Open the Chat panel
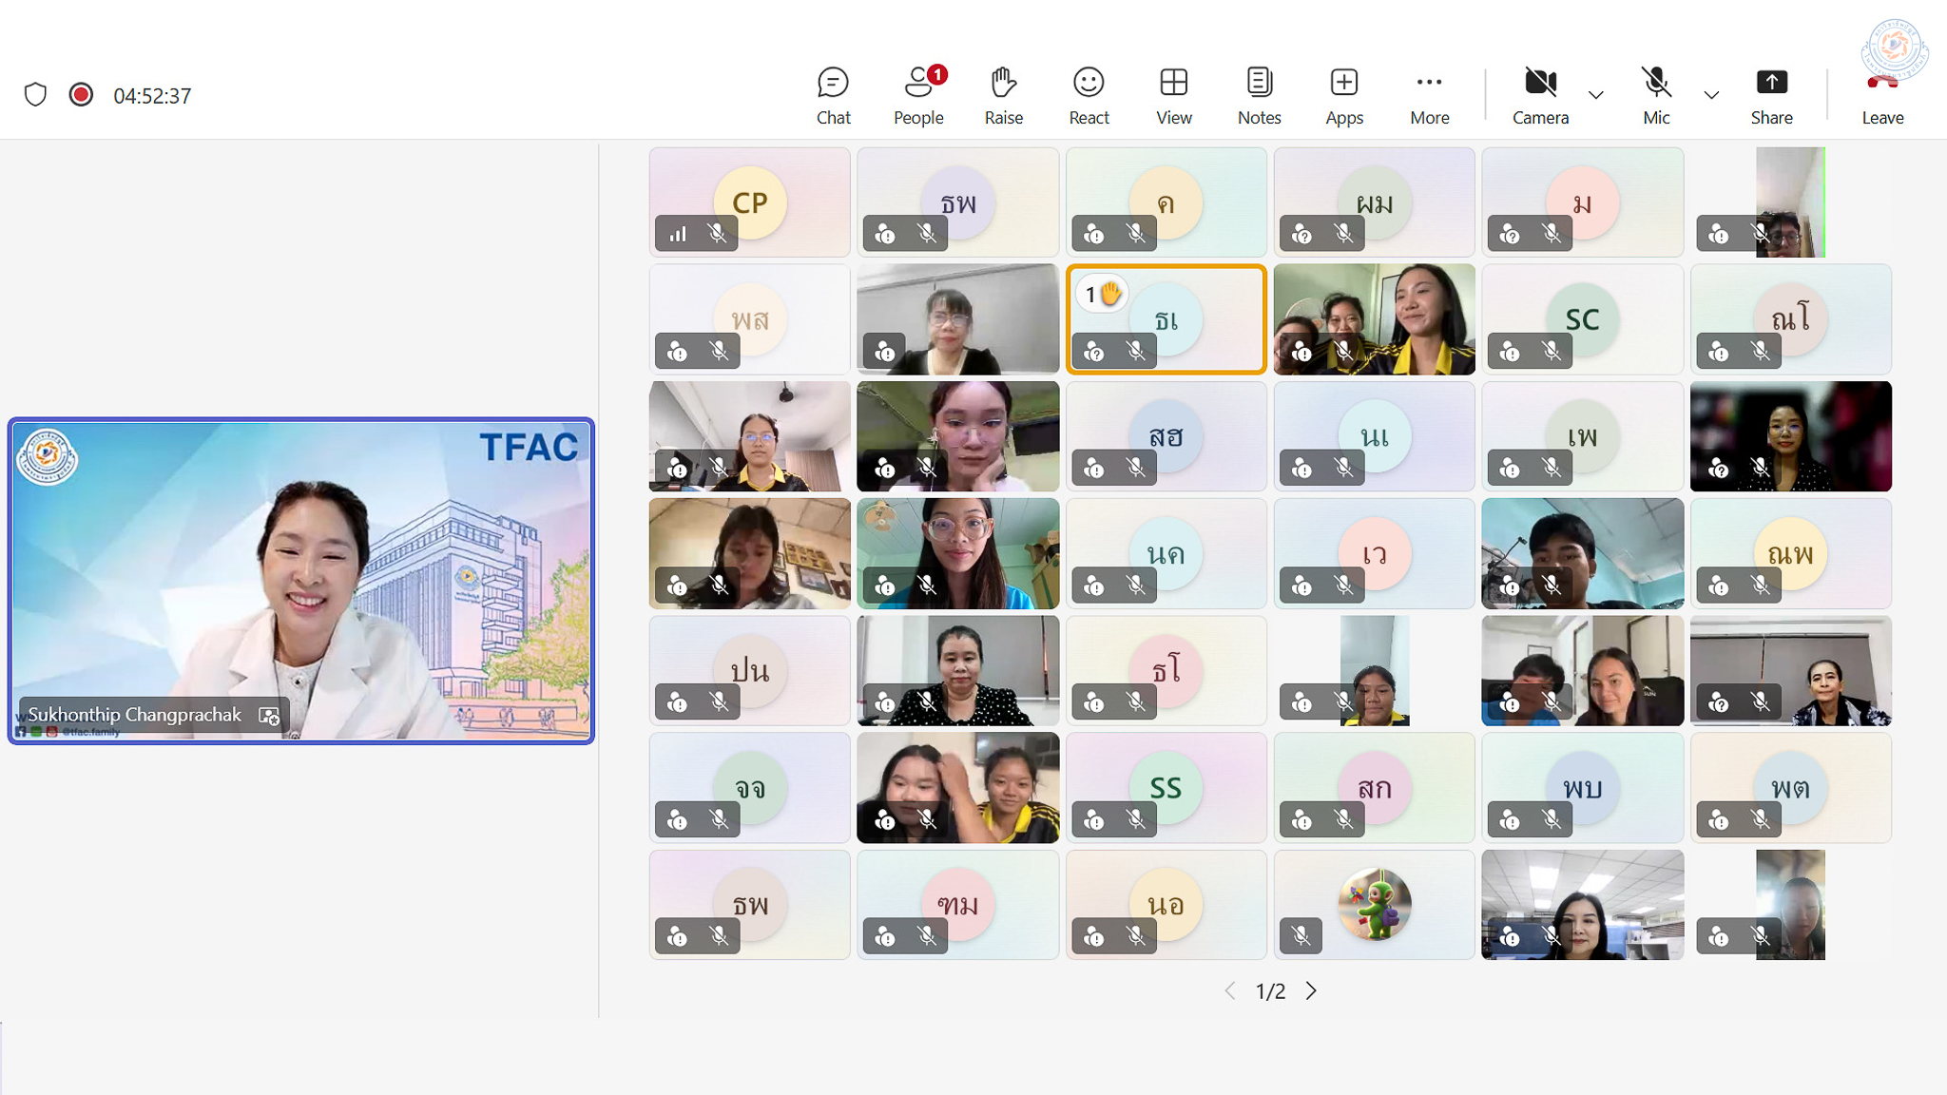1947x1095 pixels. pos(833,96)
